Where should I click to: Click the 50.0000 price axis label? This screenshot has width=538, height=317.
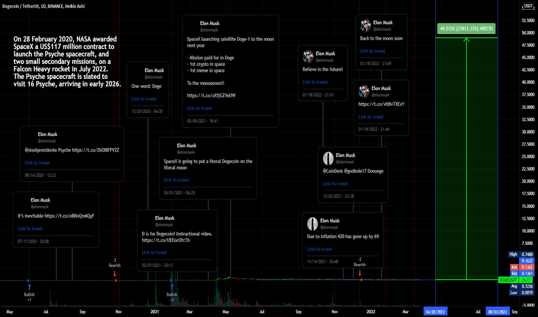pyautogui.click(x=528, y=33)
